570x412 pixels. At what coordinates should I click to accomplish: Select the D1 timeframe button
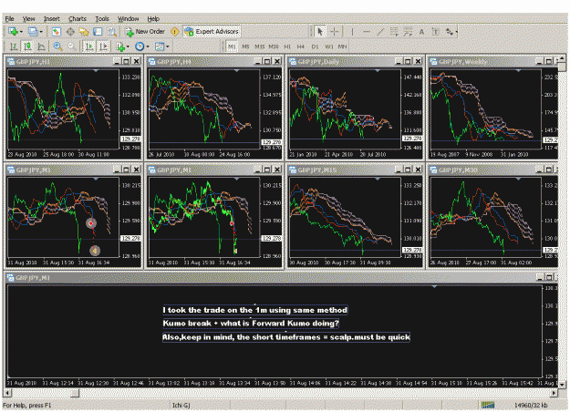(315, 46)
